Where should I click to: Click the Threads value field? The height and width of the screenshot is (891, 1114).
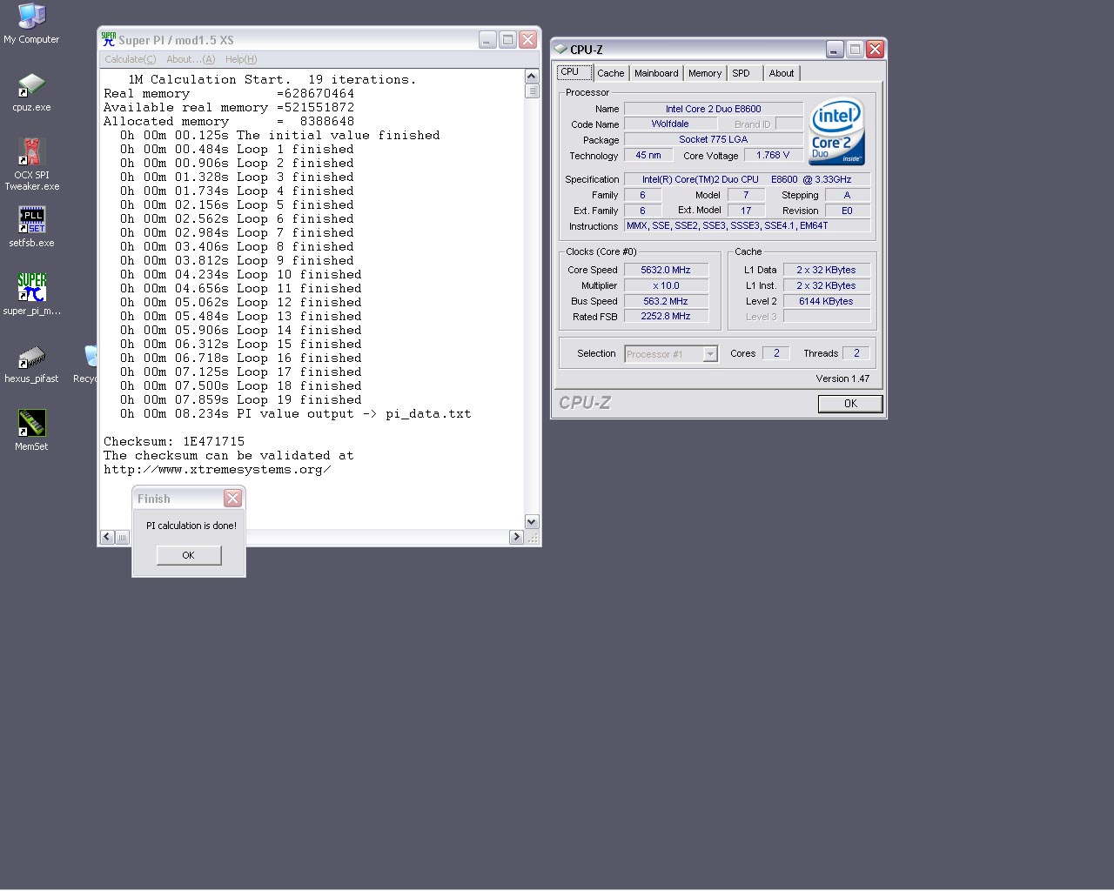856,353
